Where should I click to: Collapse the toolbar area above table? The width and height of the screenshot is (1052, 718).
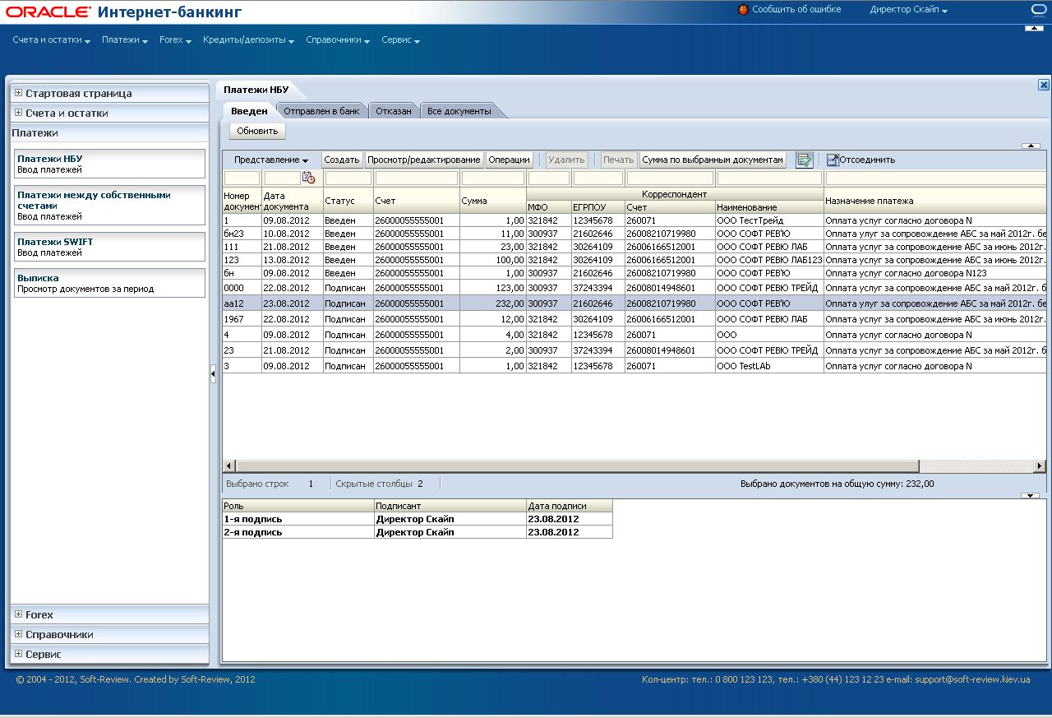[x=1031, y=146]
